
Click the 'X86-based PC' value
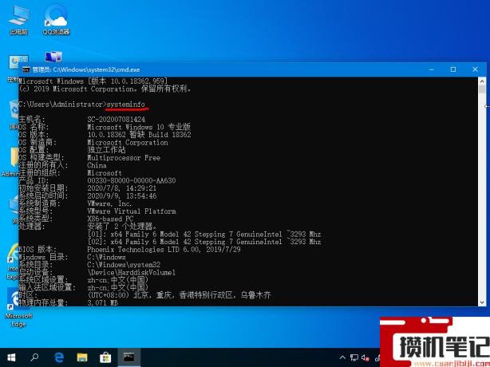110,219
